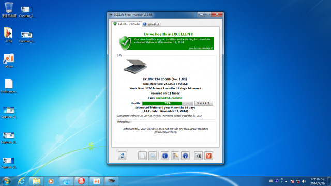Image resolution: width=331 pixels, height=186 pixels.
Task: Click the oCam taskbar button
Action: point(96,181)
